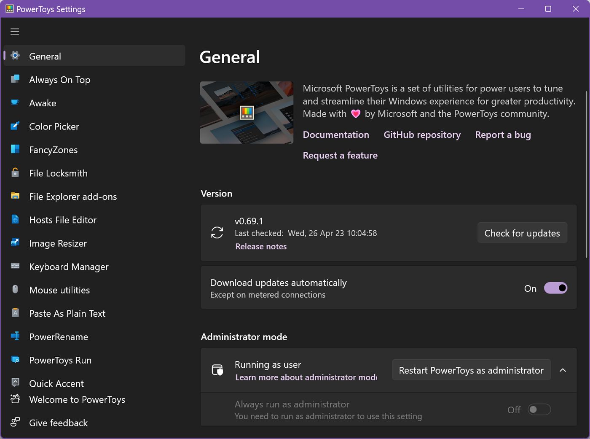The width and height of the screenshot is (590, 439).
Task: Collapse the Administrator mode section chevron
Action: point(563,370)
